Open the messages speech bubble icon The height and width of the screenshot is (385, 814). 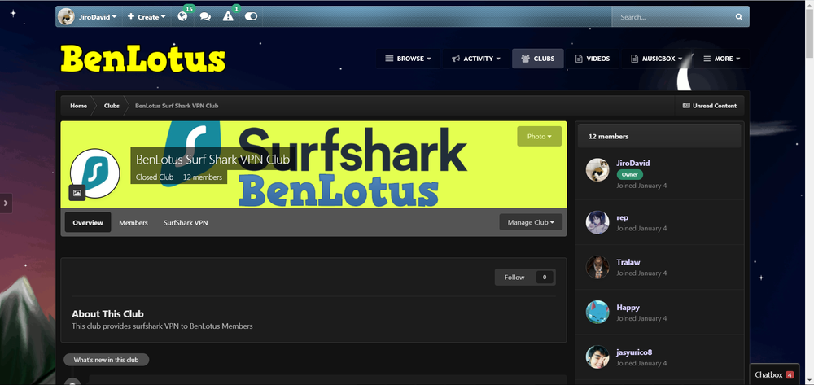point(205,17)
